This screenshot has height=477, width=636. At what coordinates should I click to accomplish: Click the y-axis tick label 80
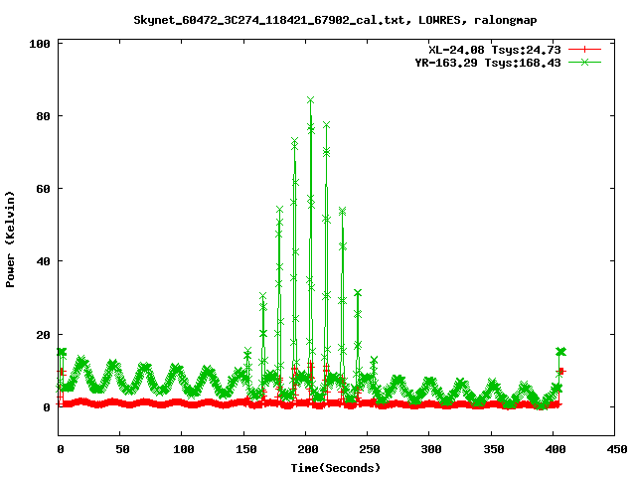(x=43, y=116)
